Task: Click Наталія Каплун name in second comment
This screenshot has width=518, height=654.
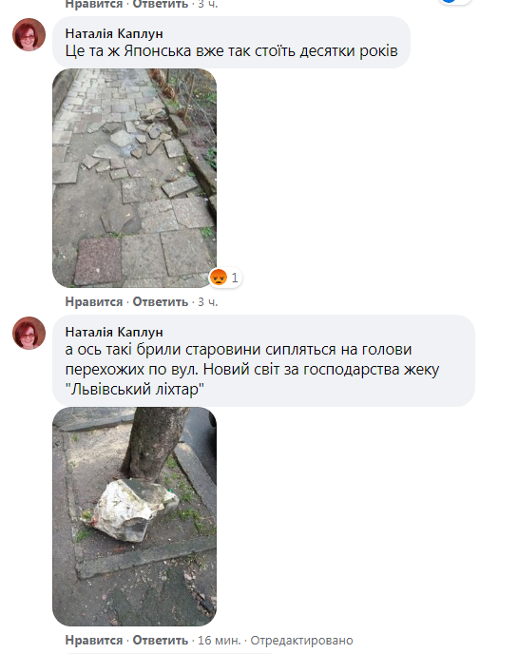Action: (x=114, y=332)
